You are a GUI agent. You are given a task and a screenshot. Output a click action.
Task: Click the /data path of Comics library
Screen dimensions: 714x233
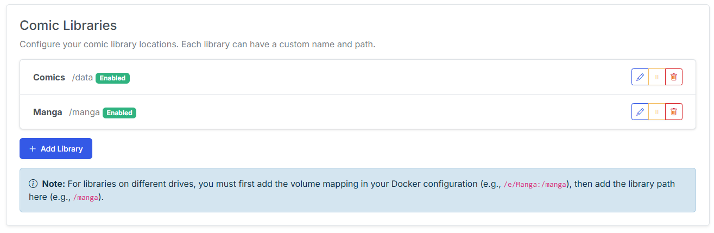pos(83,78)
